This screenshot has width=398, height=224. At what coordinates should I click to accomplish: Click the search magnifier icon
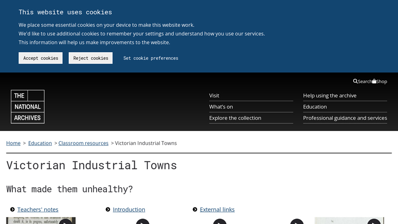pyautogui.click(x=355, y=81)
